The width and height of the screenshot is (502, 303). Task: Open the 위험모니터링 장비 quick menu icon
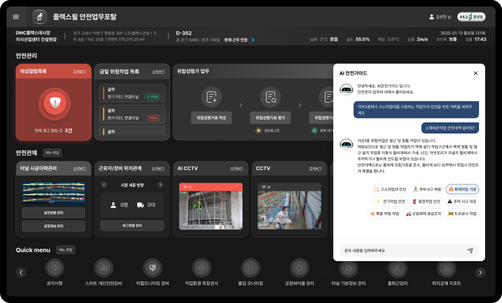click(153, 268)
